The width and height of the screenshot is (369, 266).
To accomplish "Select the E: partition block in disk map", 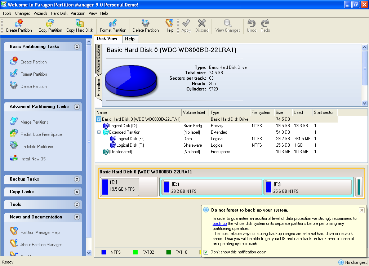I will (x=211, y=187).
